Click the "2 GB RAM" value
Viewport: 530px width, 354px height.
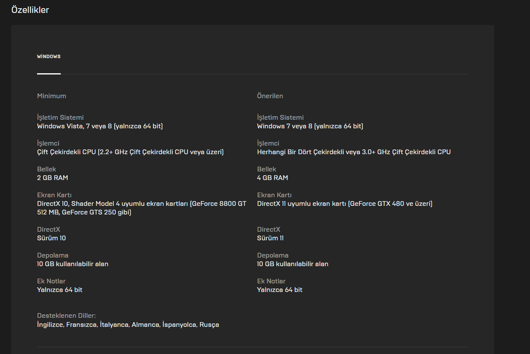(x=53, y=178)
